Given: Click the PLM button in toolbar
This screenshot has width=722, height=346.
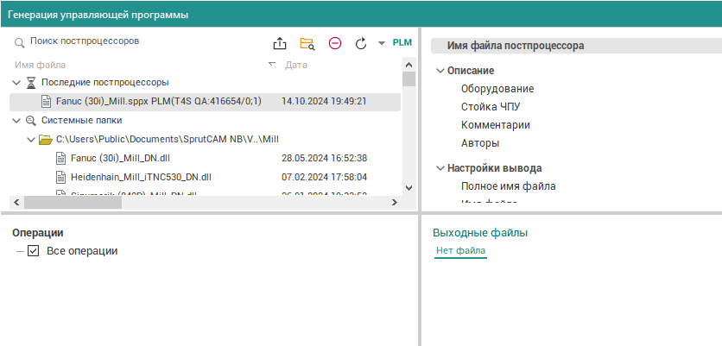Looking at the screenshot, I should click(402, 42).
